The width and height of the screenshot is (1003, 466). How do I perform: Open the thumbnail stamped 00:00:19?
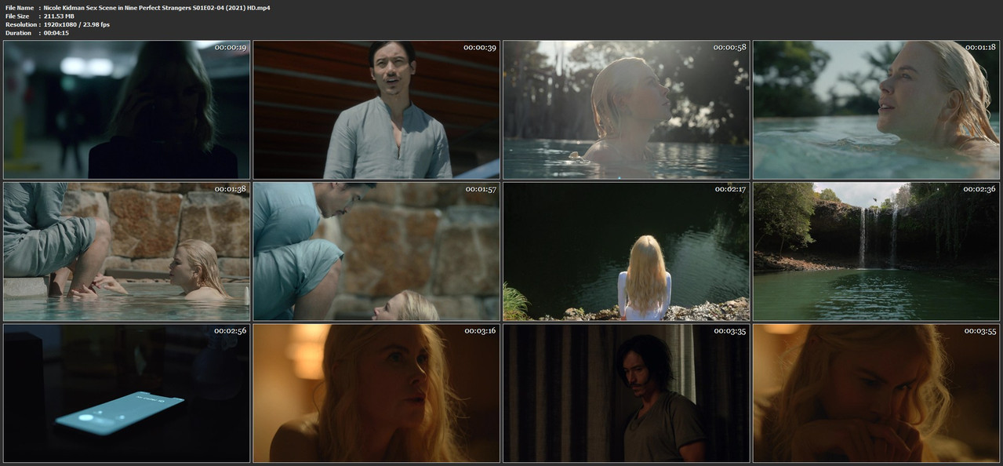pyautogui.click(x=126, y=110)
